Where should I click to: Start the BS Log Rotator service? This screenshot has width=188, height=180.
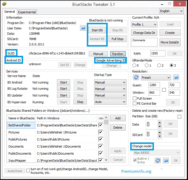(x=63, y=89)
